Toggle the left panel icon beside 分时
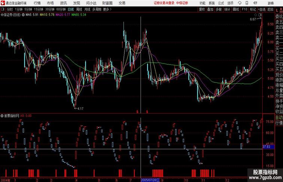Image resolution: width=283 pixels, height=182 pixels. (x=3, y=9)
